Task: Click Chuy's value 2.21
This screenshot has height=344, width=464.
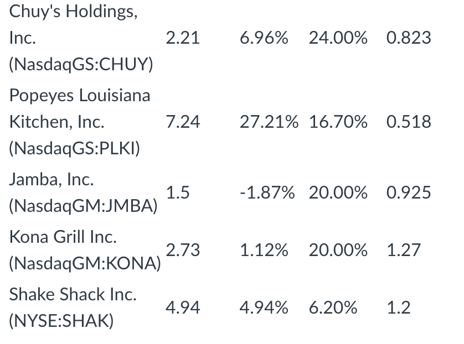Action: click(183, 38)
